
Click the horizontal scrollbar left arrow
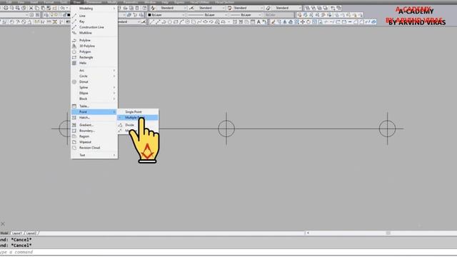(x=308, y=233)
